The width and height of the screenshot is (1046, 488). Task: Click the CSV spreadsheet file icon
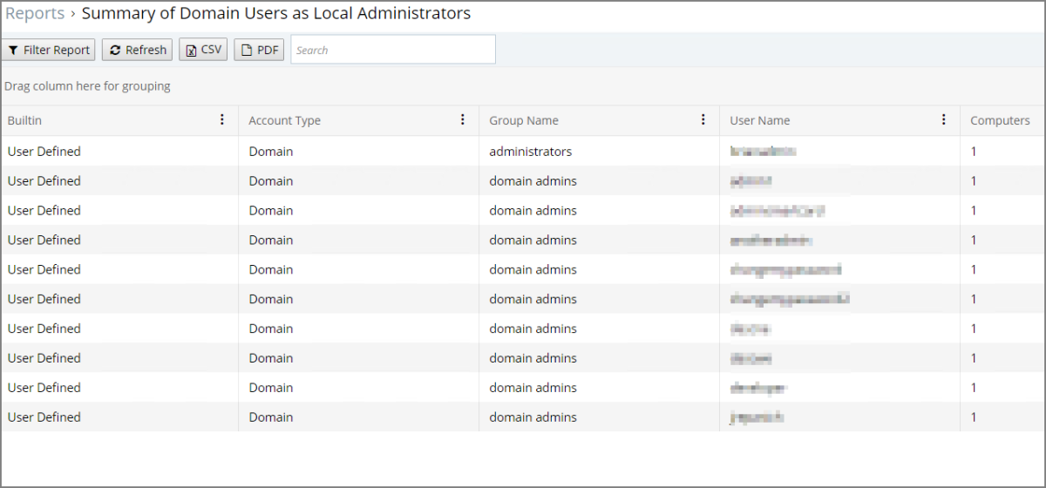pos(192,51)
